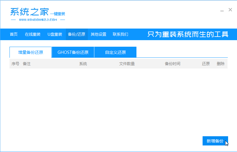
Task: Open the 自定义还原 tab
Action: point(115,52)
